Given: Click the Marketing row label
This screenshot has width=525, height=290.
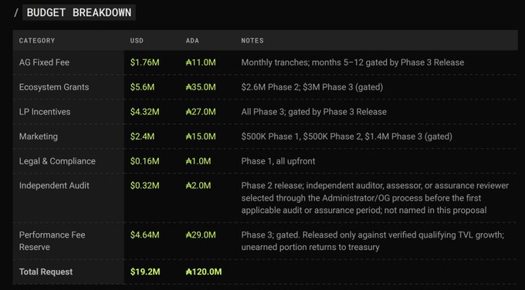Looking at the screenshot, I should (38, 137).
